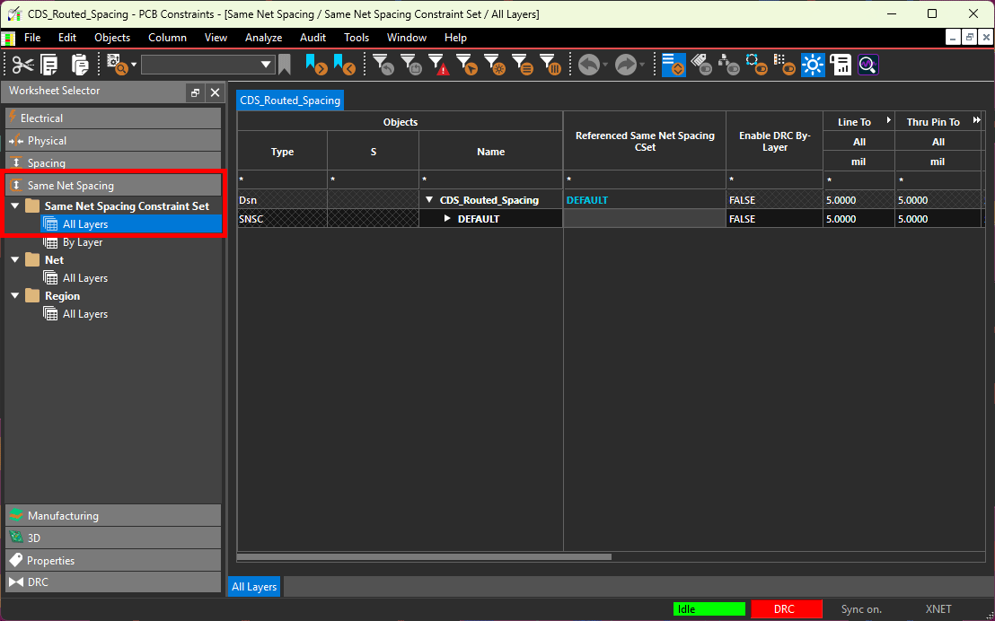Select By Layer under Constraint Set
The image size is (995, 621).
point(82,242)
